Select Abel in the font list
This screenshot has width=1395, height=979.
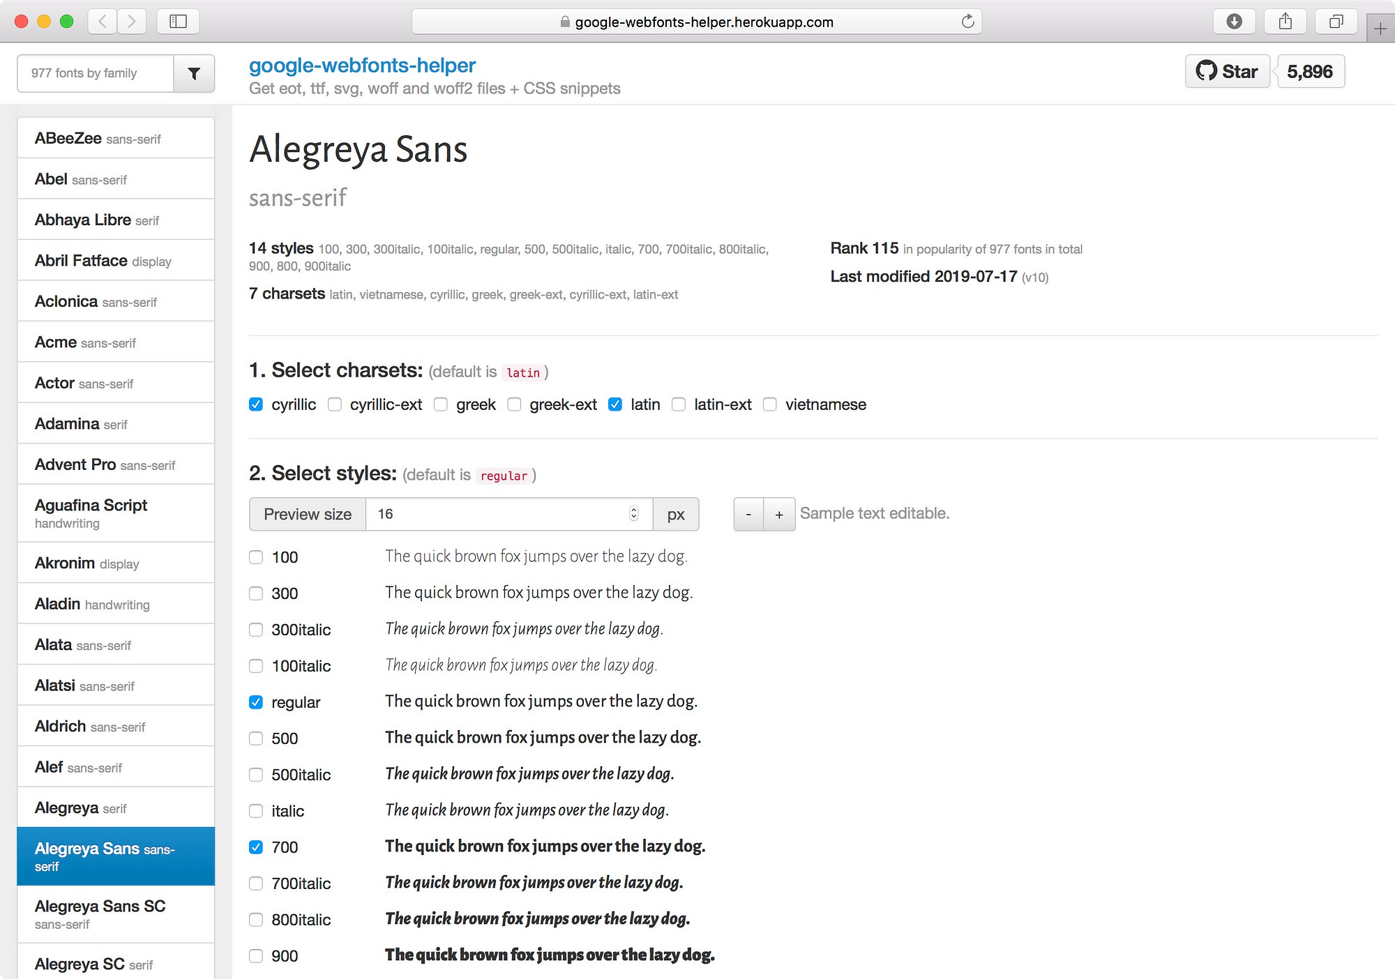116,179
